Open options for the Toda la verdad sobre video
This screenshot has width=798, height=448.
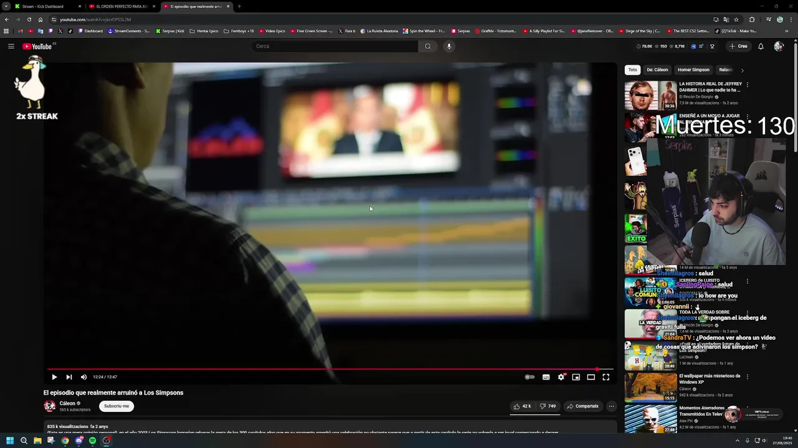[748, 313]
